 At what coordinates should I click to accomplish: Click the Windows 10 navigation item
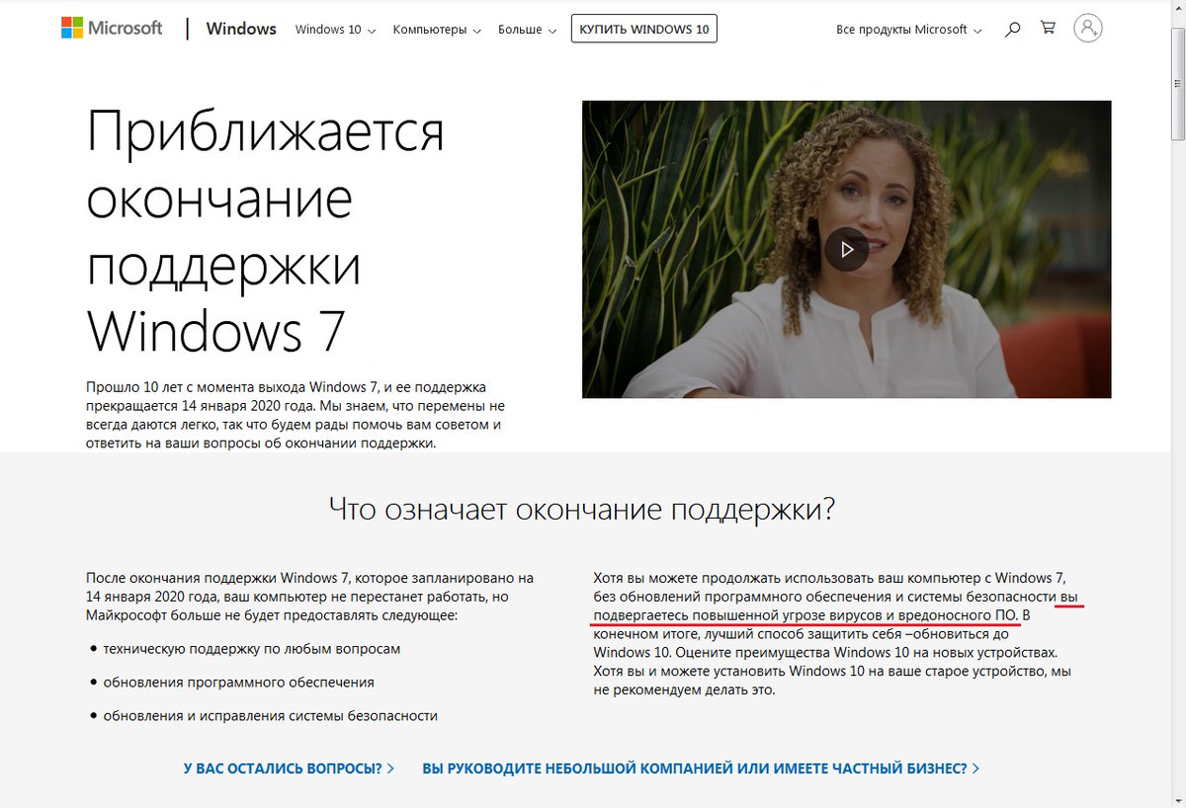(x=332, y=30)
